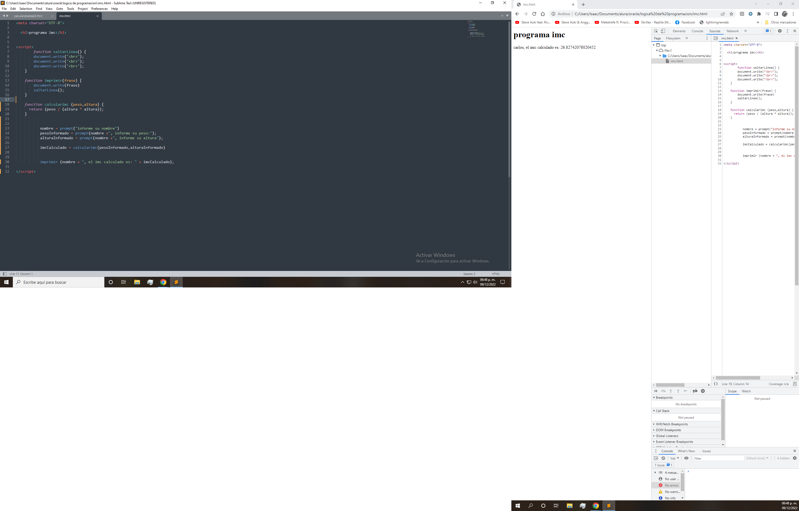Toggle the Scope panel tab
This screenshot has height=511, width=799.
point(733,390)
